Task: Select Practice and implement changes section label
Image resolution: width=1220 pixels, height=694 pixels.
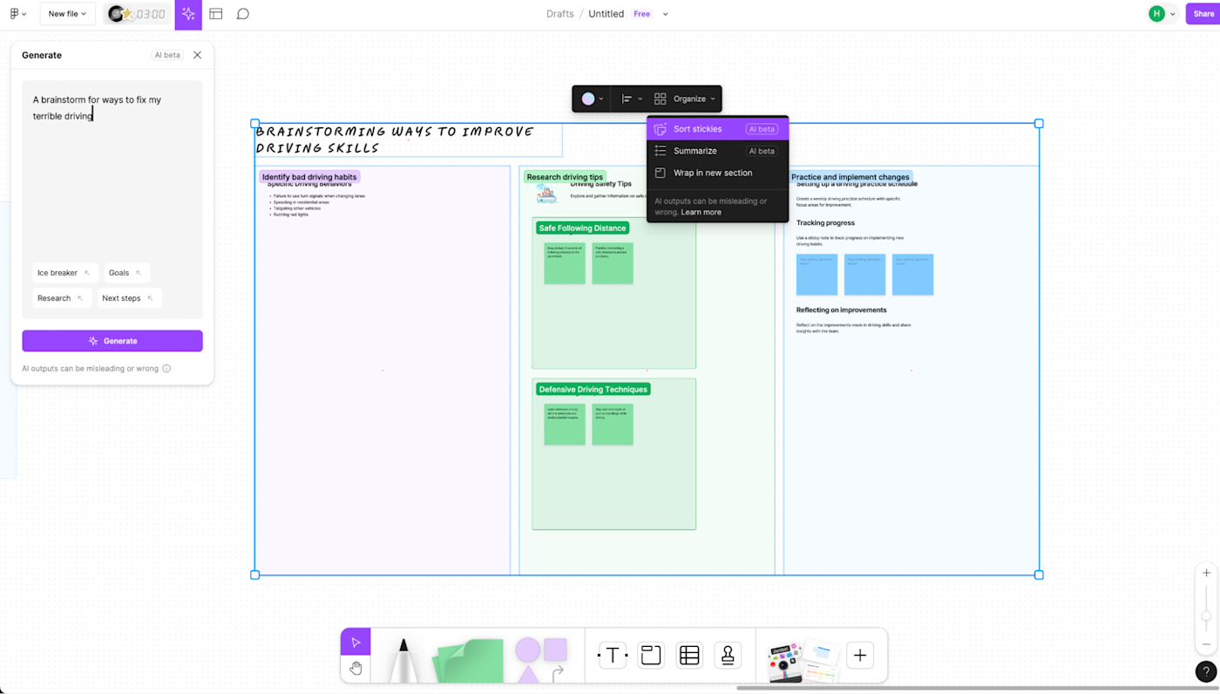Action: [x=851, y=177]
